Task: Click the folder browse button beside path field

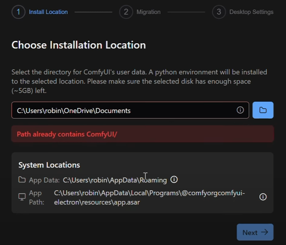Action: point(263,110)
